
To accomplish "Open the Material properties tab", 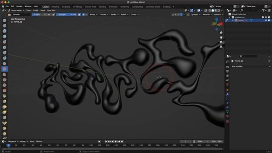I will coord(227,116).
